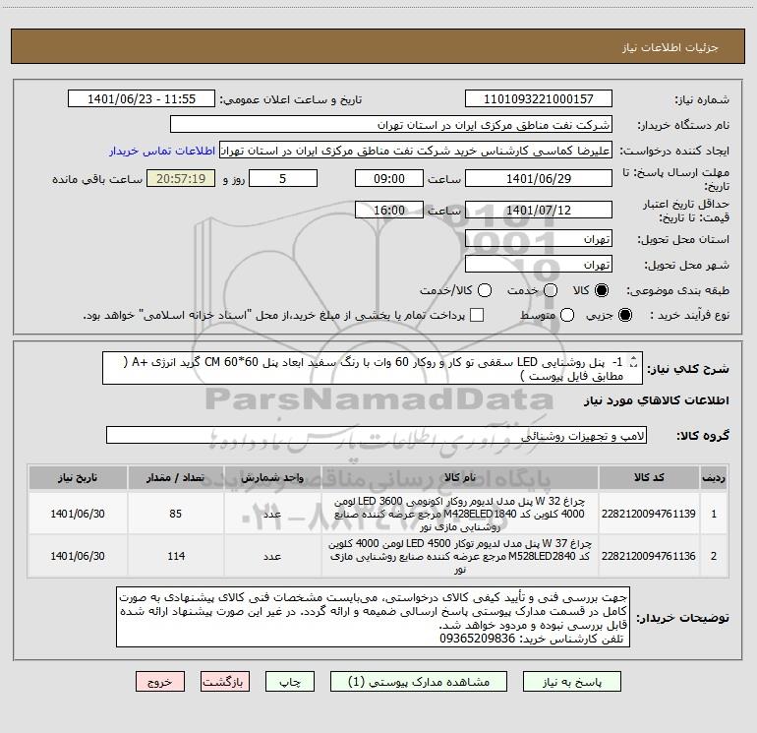Click the response deadline date 1401/06/29
The height and width of the screenshot is (733, 757).
click(539, 178)
